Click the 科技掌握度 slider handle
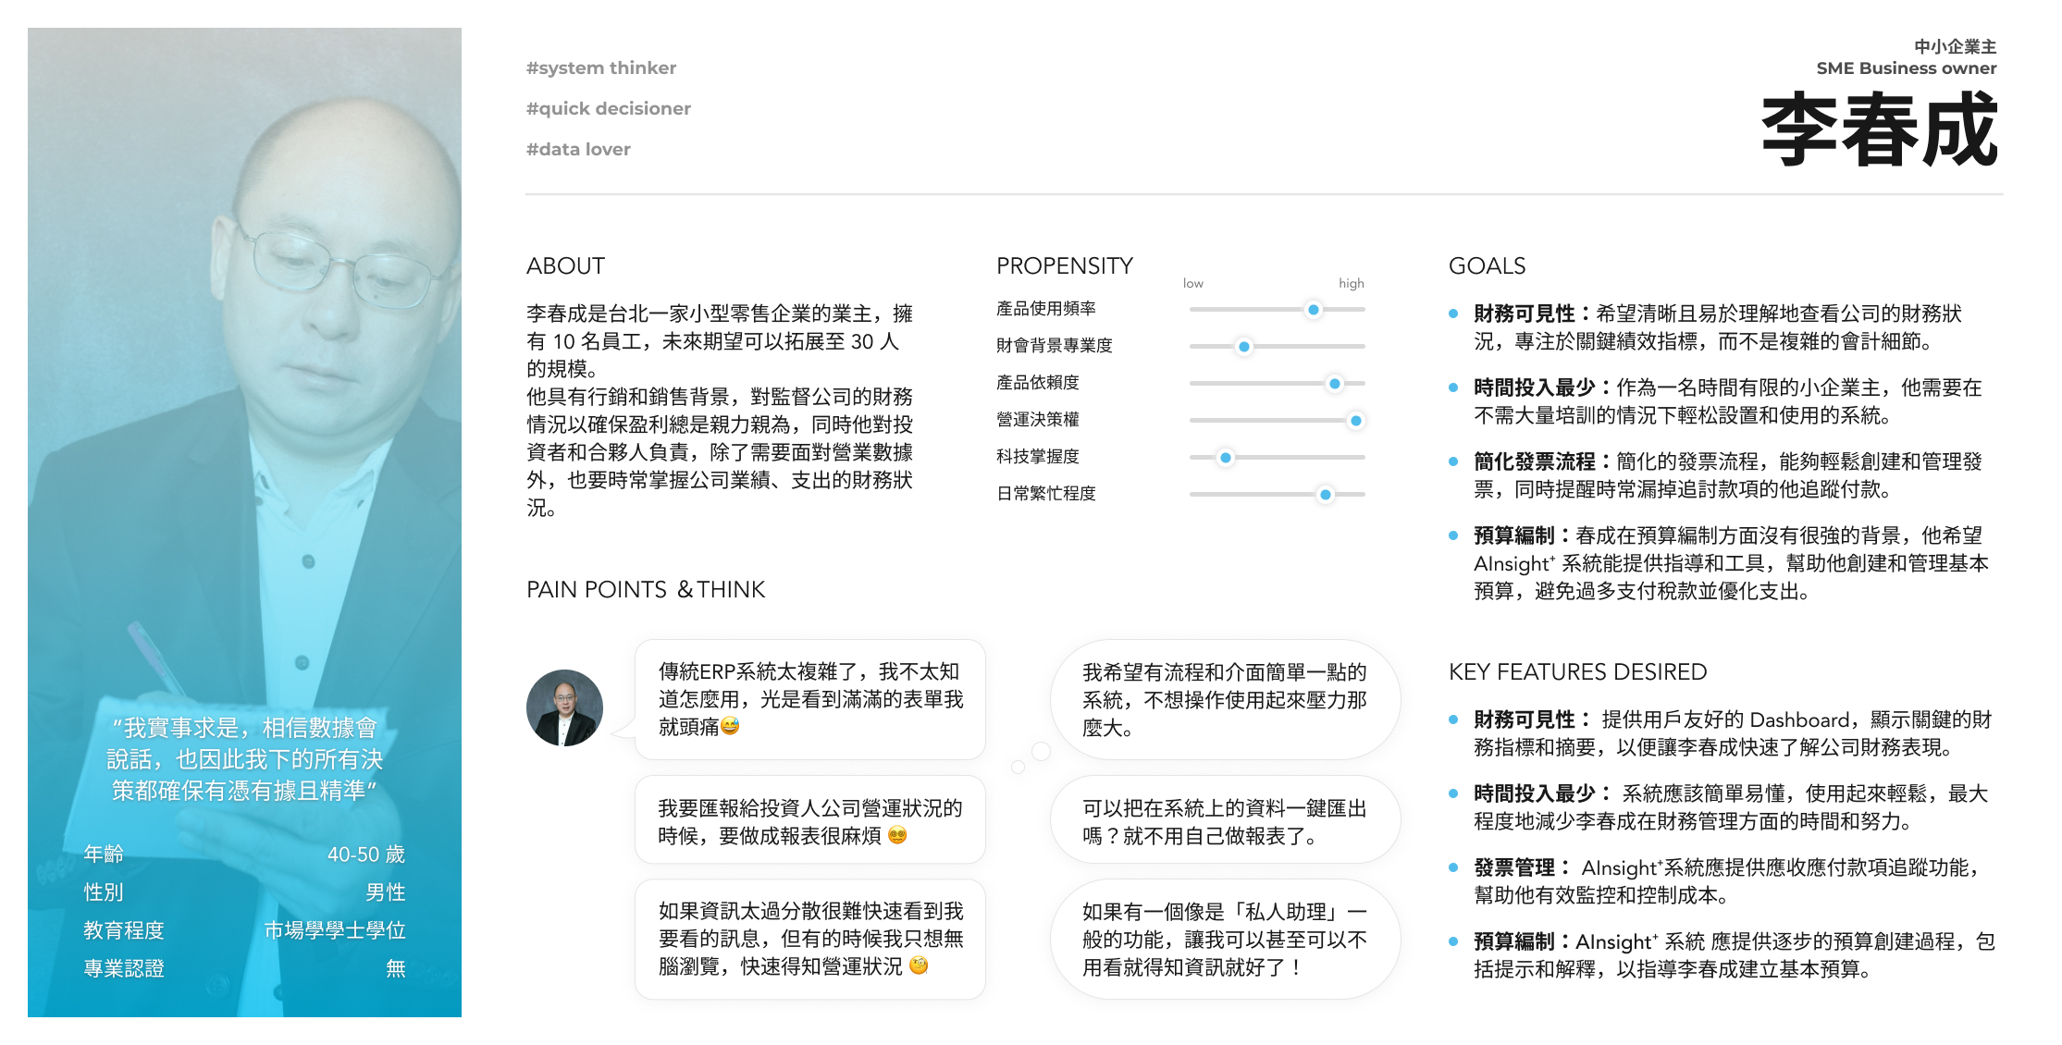This screenshot has width=2062, height=1045. click(1226, 458)
